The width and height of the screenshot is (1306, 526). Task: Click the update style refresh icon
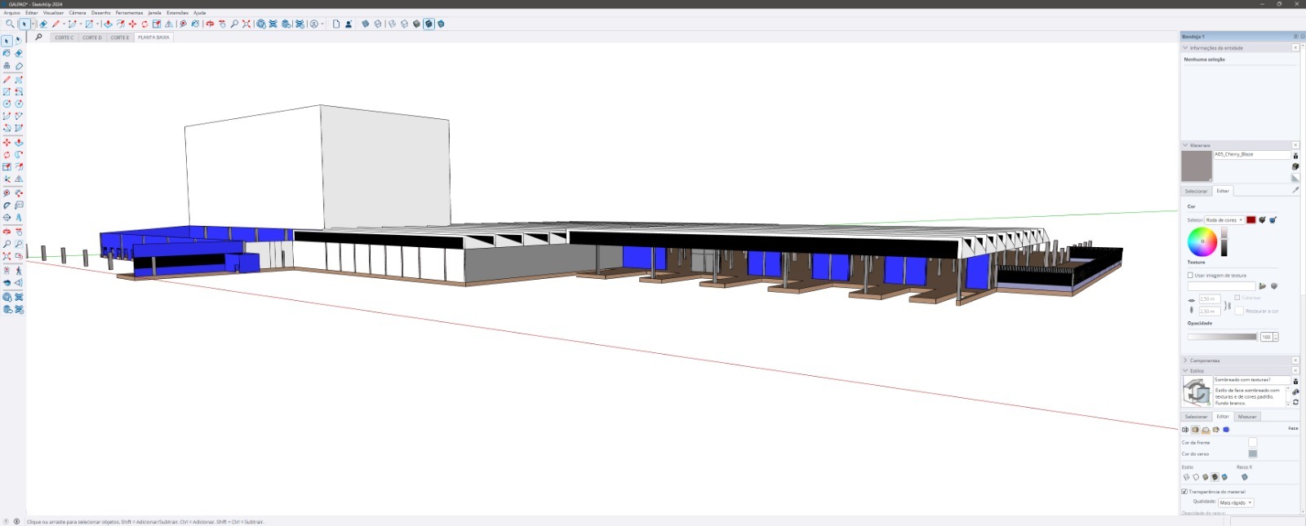point(1295,402)
